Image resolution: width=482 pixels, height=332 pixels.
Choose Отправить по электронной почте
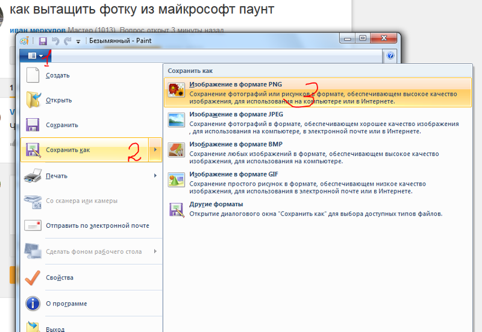92,225
